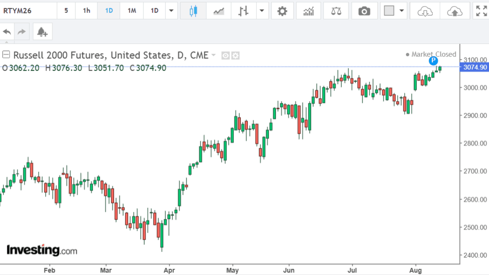This screenshot has width=489, height=275.
Task: Toggle series visibility eye icon
Action: [x=225, y=55]
